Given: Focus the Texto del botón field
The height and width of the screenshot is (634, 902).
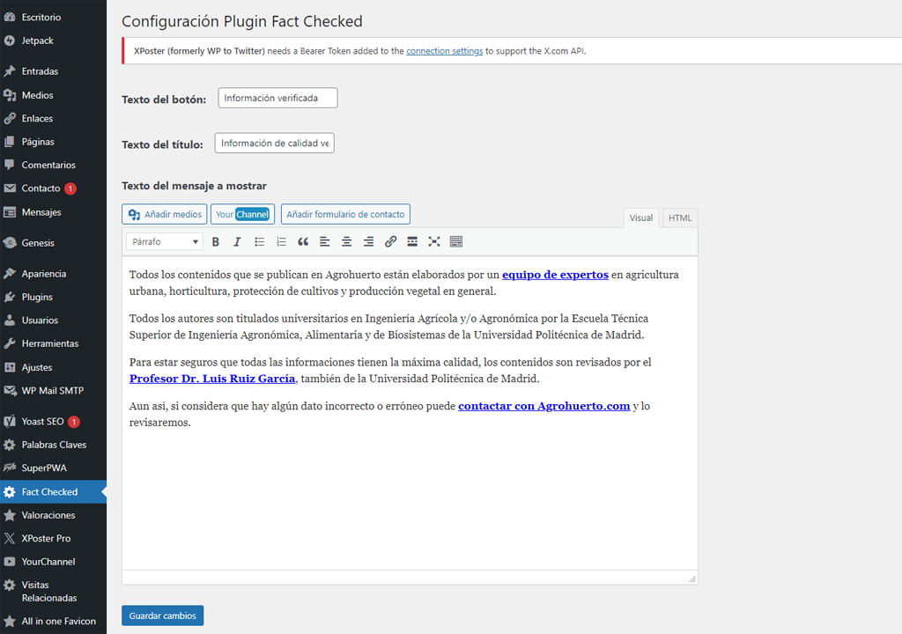Looking at the screenshot, I should (x=277, y=98).
